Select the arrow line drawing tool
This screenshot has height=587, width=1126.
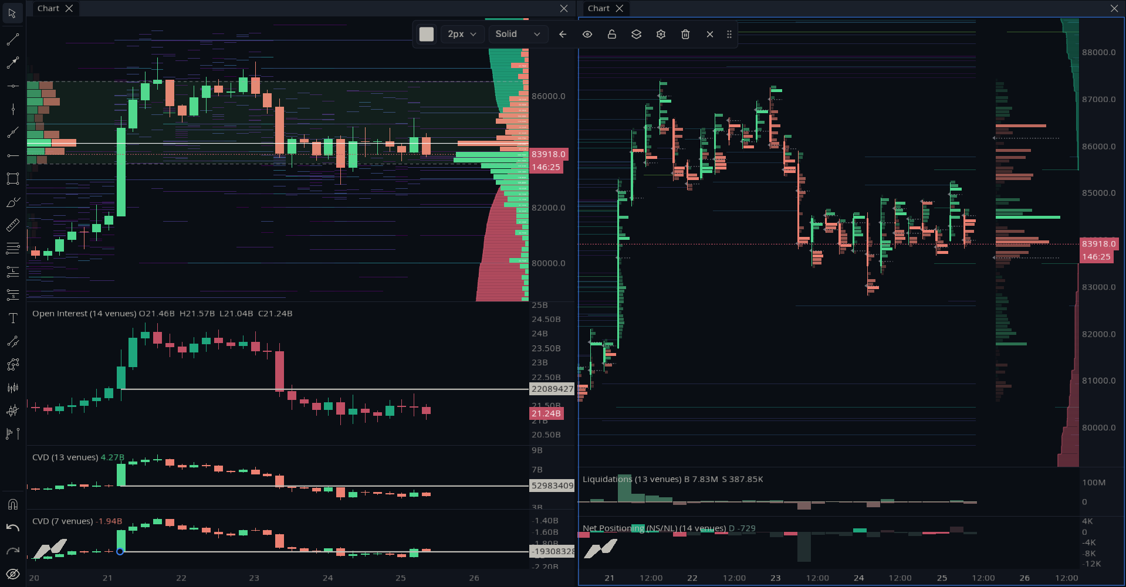[x=12, y=63]
